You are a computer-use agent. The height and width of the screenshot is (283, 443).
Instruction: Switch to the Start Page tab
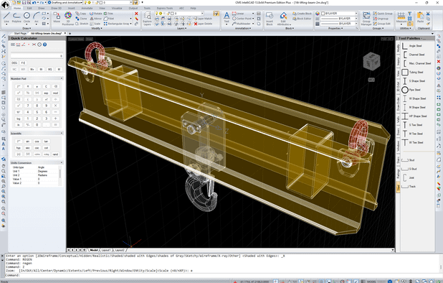[20, 33]
